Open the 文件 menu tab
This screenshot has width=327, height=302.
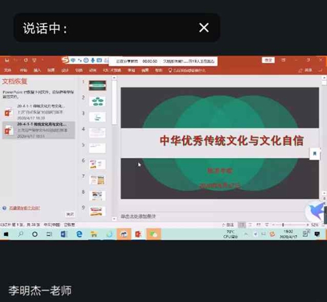[x=7, y=70]
